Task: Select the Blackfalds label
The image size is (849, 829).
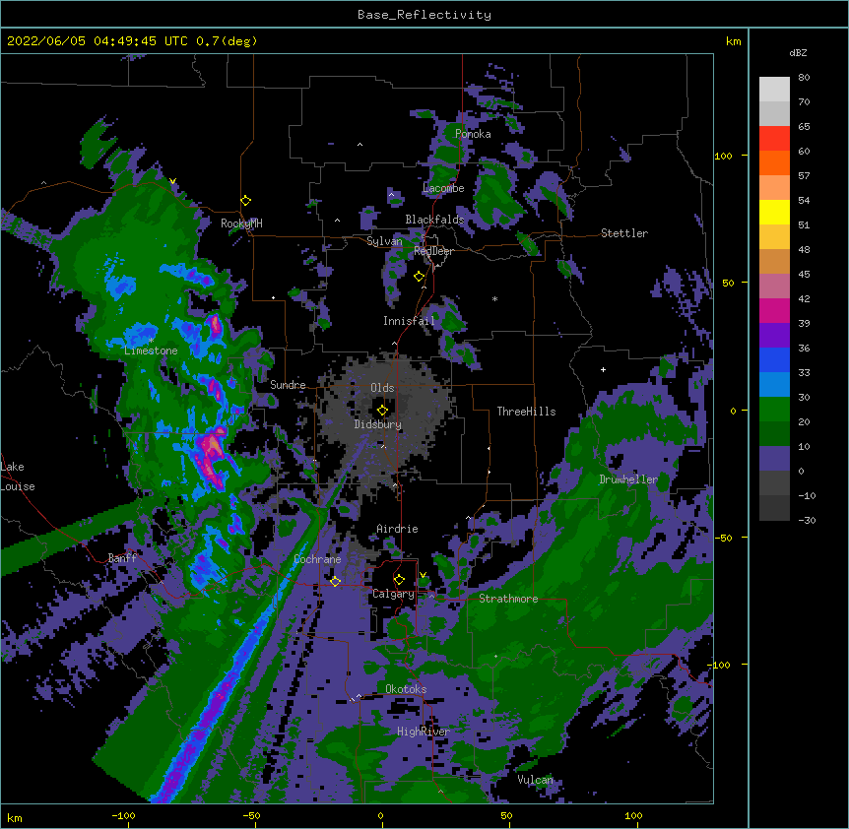Action: tap(434, 220)
